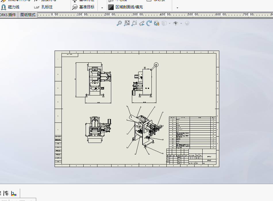Select the isometric view with balloon leaders
Image resolution: width=273 pixels, height=201 pixels.
point(145,130)
